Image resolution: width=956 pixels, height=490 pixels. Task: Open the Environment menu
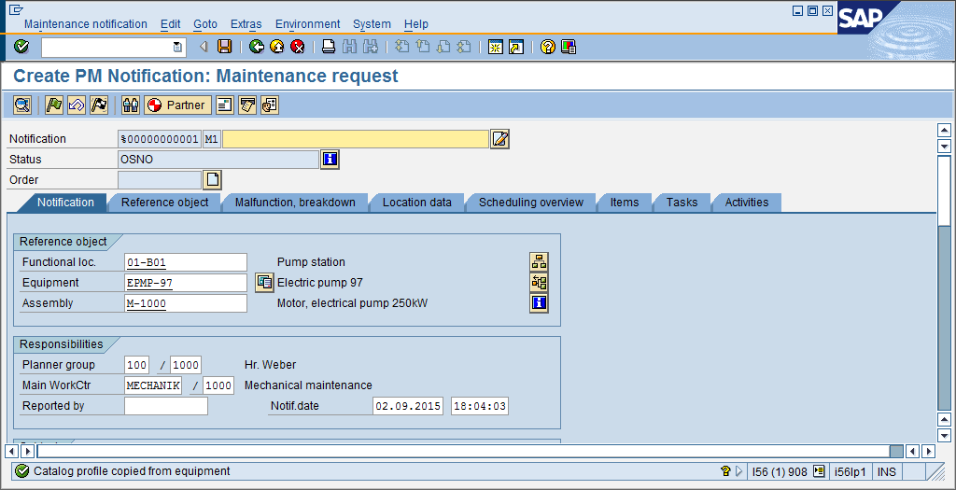pyautogui.click(x=308, y=24)
